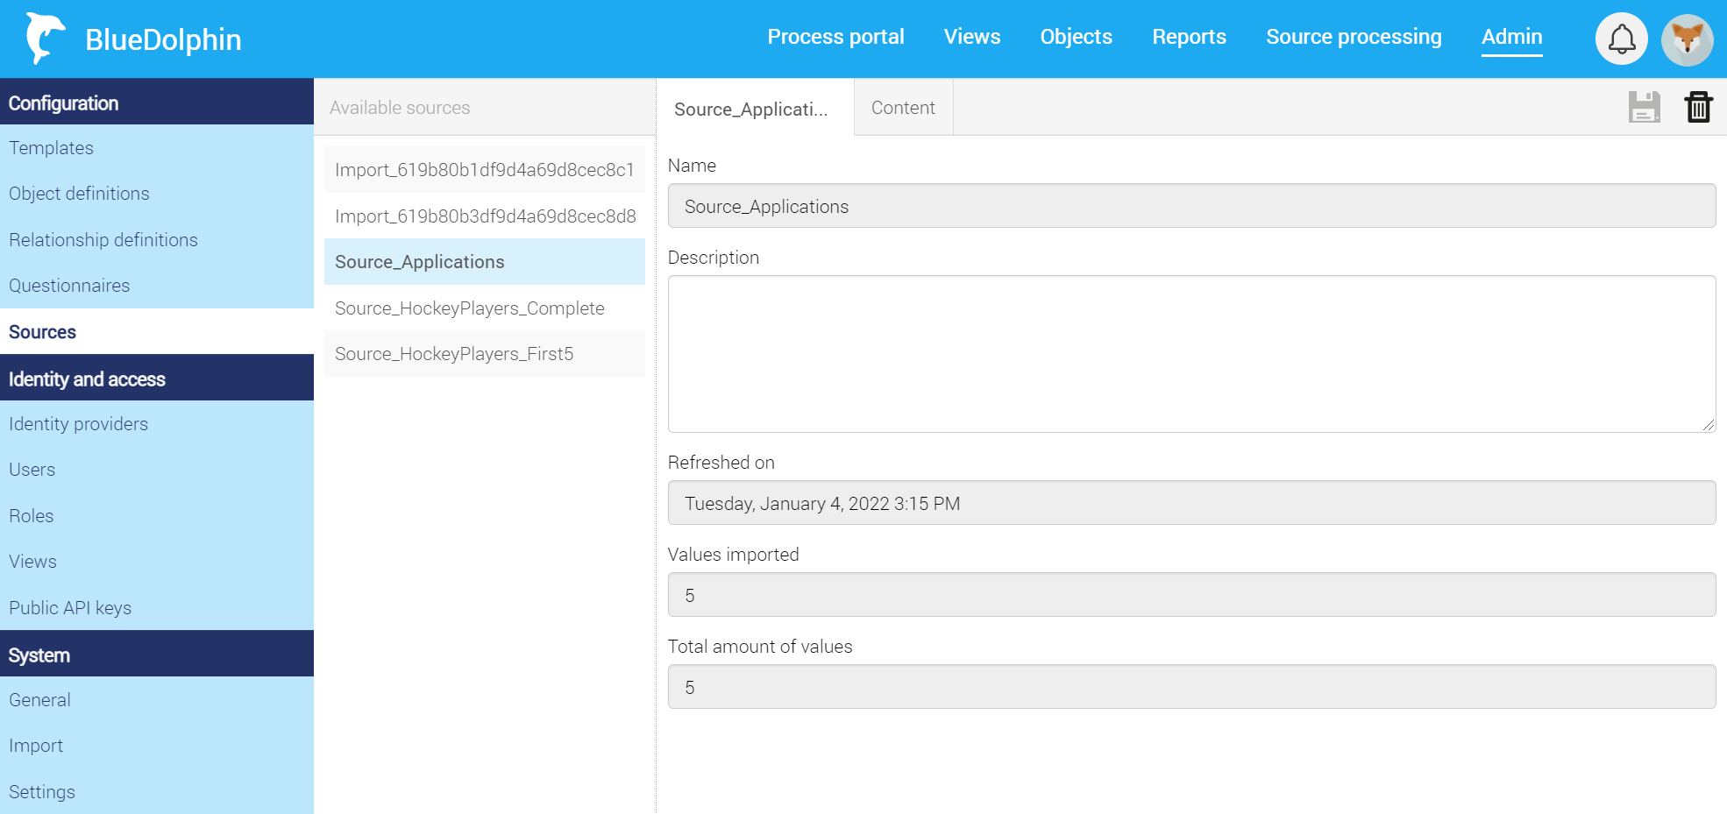Click the save floppy disk icon
1727x814 pixels.
1644,107
